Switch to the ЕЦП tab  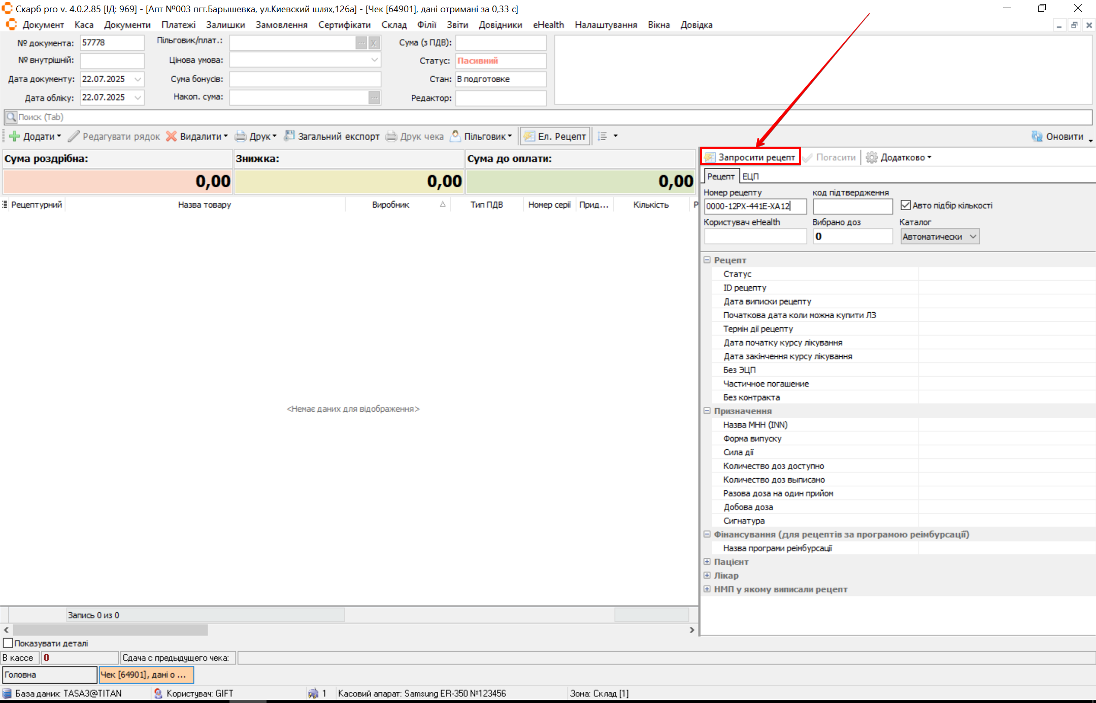pyautogui.click(x=750, y=176)
